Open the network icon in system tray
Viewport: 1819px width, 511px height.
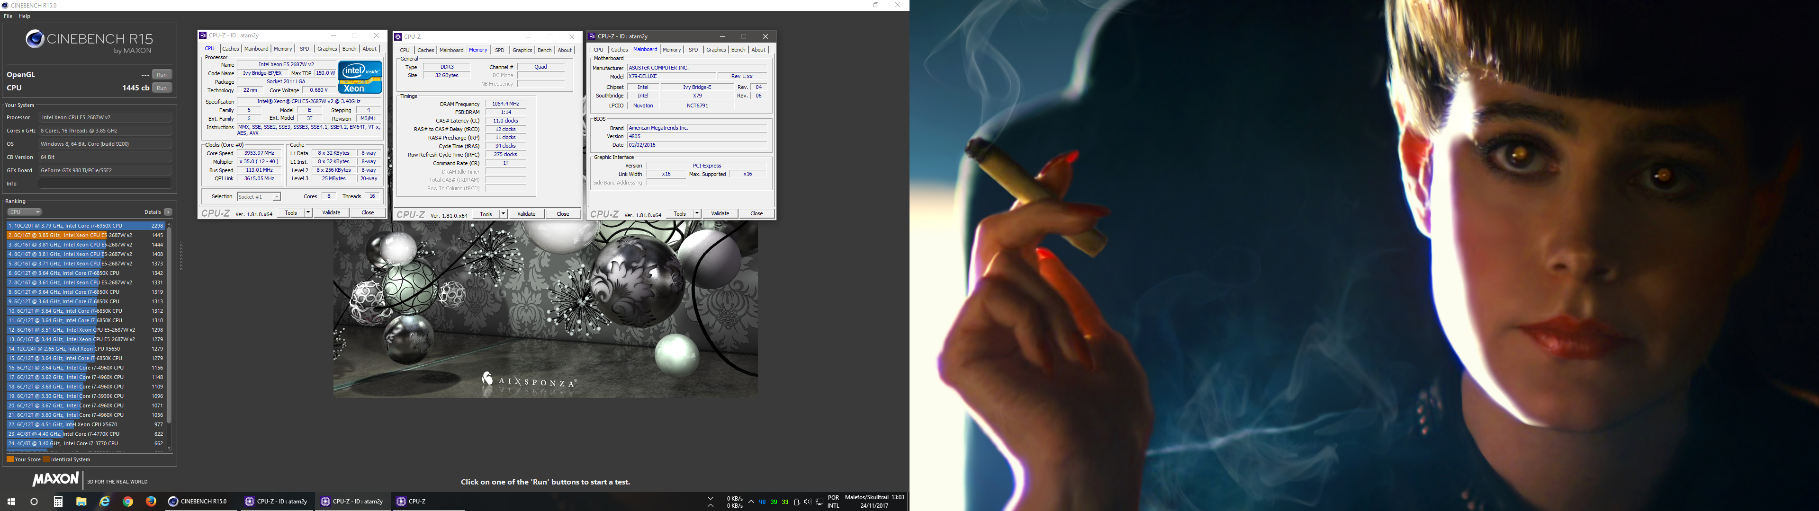point(819,502)
